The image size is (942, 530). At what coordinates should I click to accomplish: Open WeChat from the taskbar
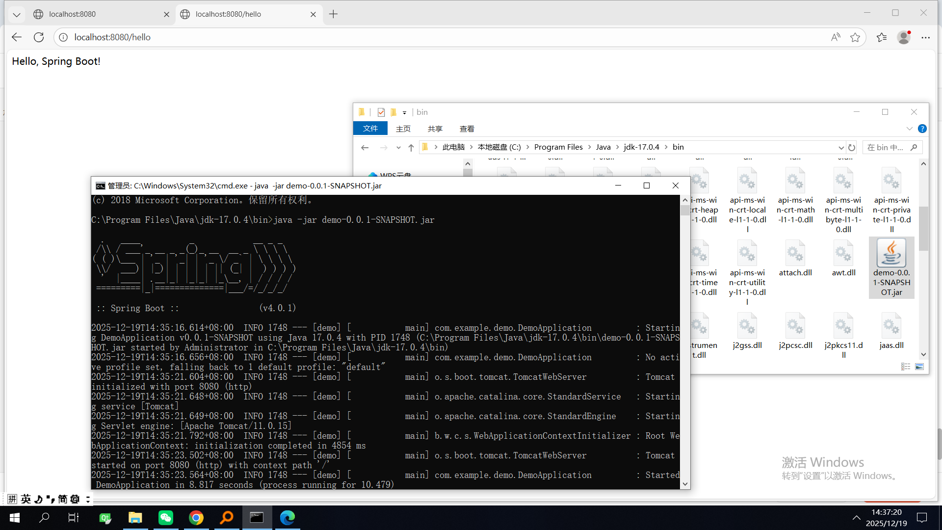166,518
